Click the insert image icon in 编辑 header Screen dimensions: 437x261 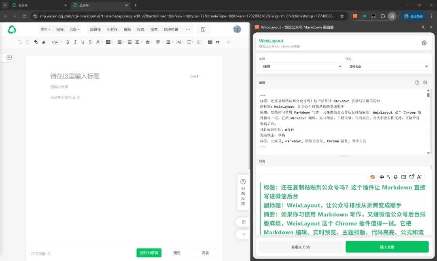[x=425, y=83]
